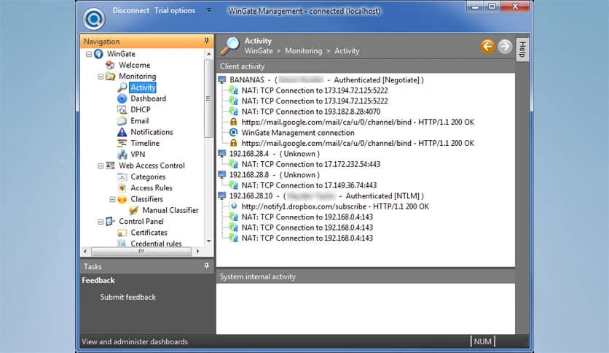This screenshot has width=609, height=353.
Task: Click the Feedback task heading
Action: (x=98, y=280)
